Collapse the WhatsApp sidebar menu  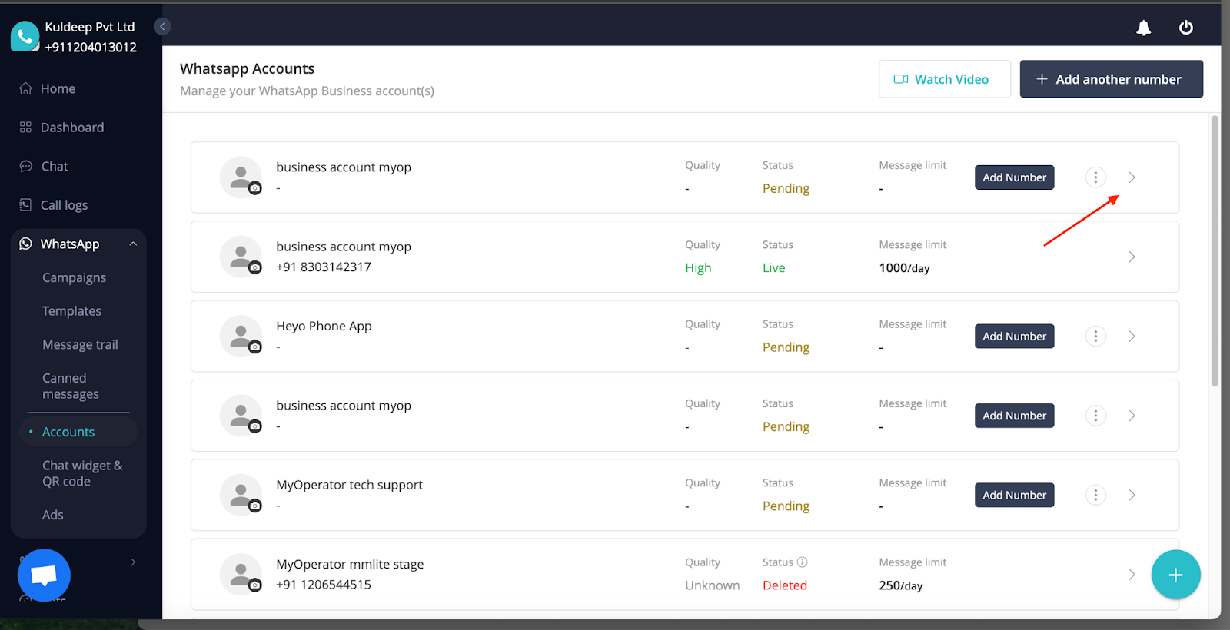point(133,244)
